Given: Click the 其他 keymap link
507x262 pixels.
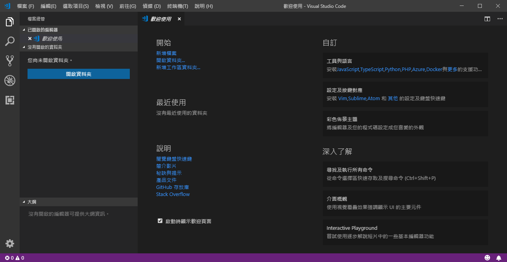Looking at the screenshot, I should [x=393, y=99].
